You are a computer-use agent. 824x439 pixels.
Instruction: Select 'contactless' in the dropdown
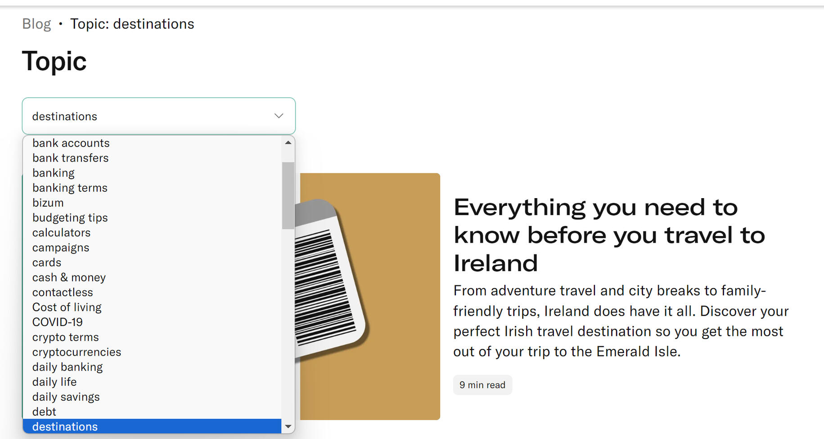(x=63, y=292)
